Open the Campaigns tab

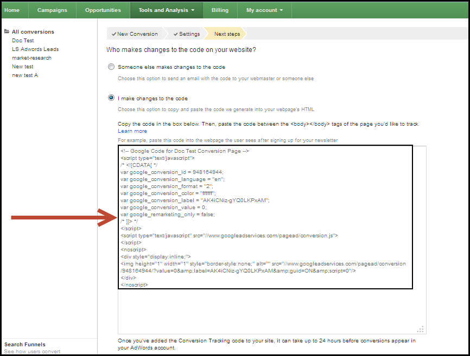point(52,10)
